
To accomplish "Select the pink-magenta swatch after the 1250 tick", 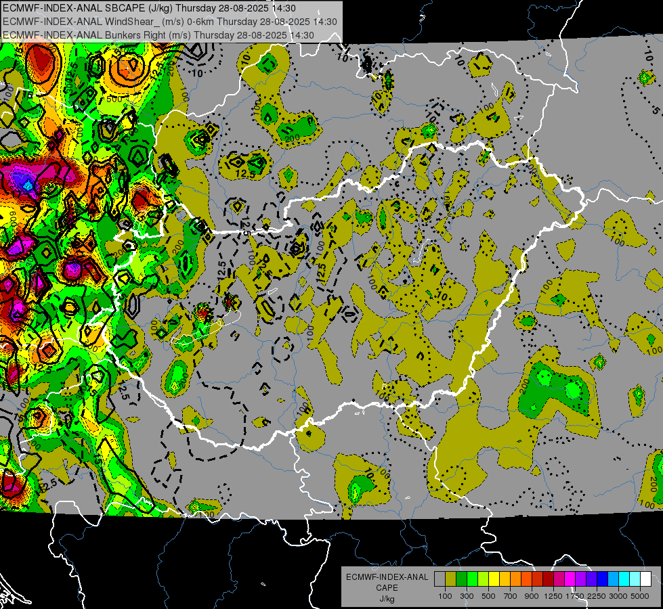I will tap(559, 579).
